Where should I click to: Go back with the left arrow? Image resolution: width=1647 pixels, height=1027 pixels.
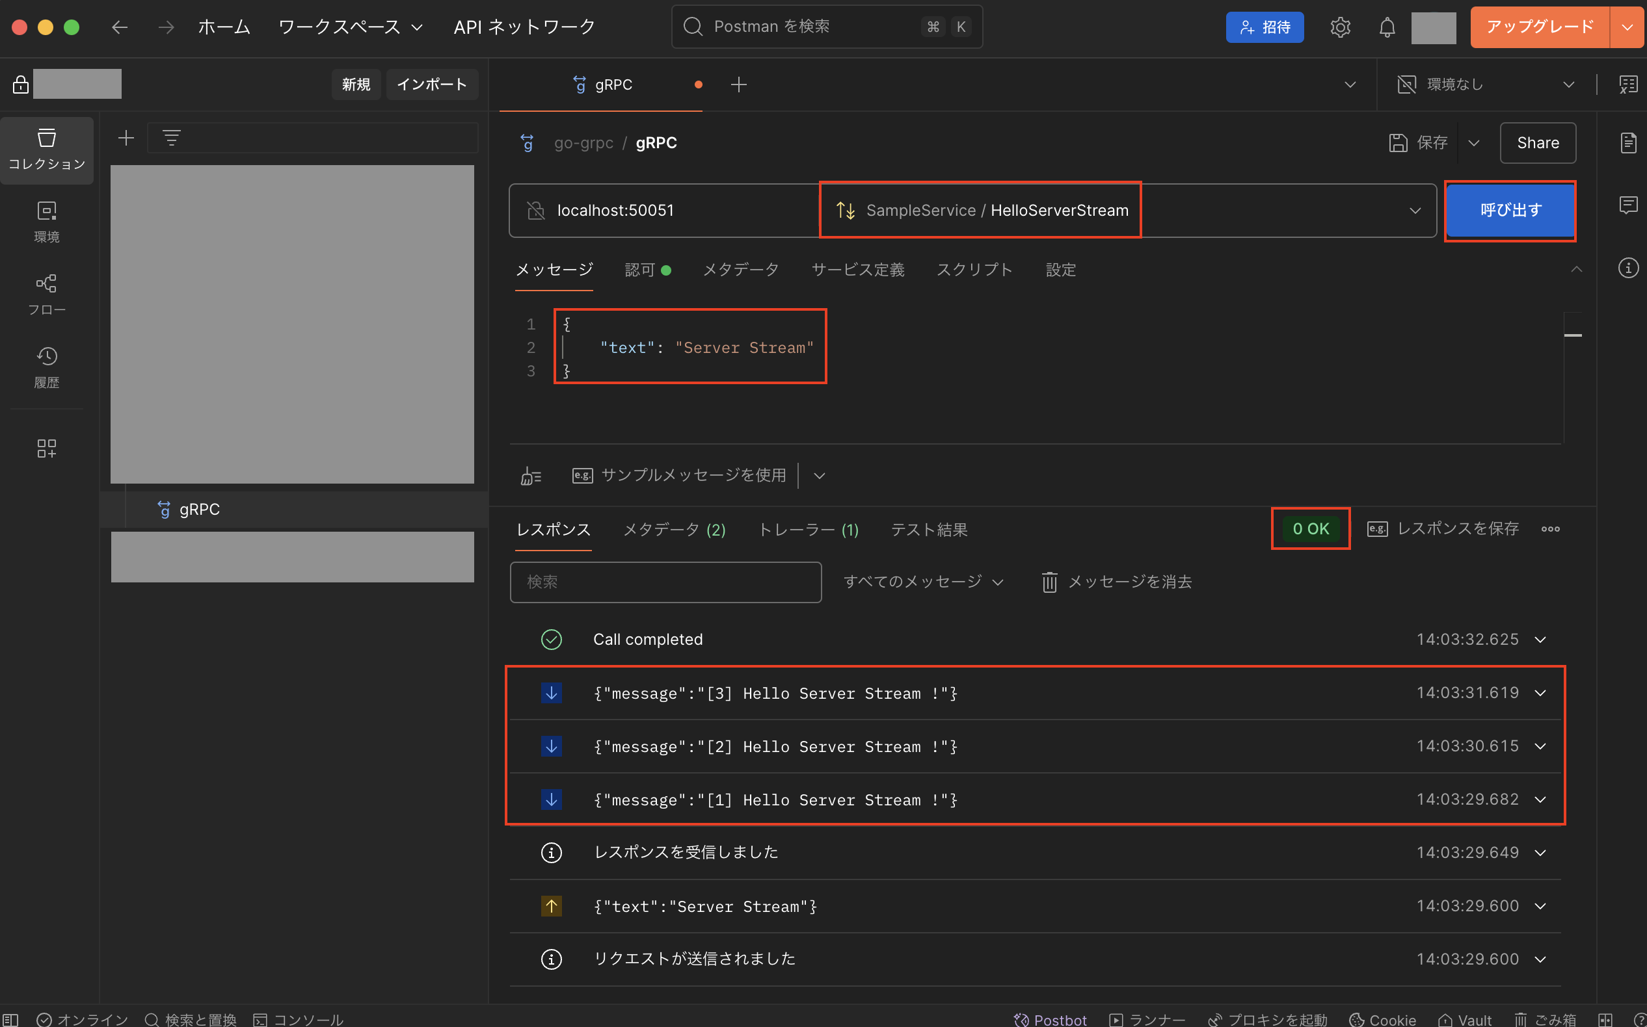click(x=120, y=27)
